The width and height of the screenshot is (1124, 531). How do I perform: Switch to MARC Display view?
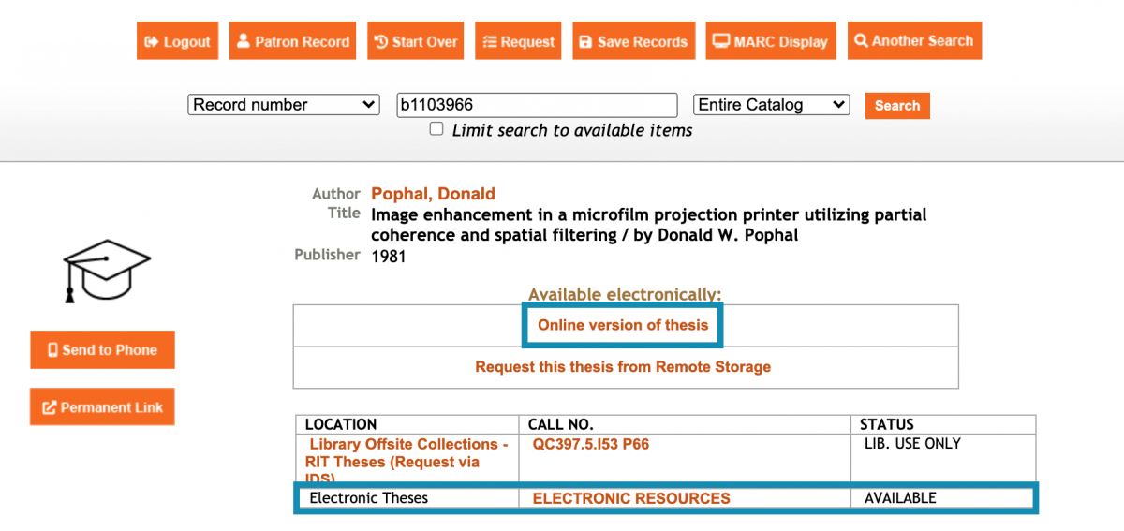(770, 41)
